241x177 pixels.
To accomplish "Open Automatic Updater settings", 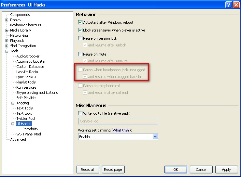I will (x=31, y=61).
